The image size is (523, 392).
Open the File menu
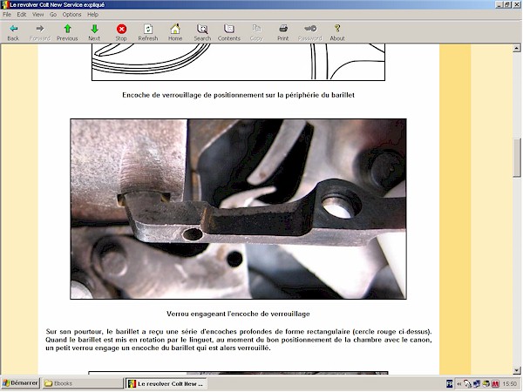tap(8, 15)
